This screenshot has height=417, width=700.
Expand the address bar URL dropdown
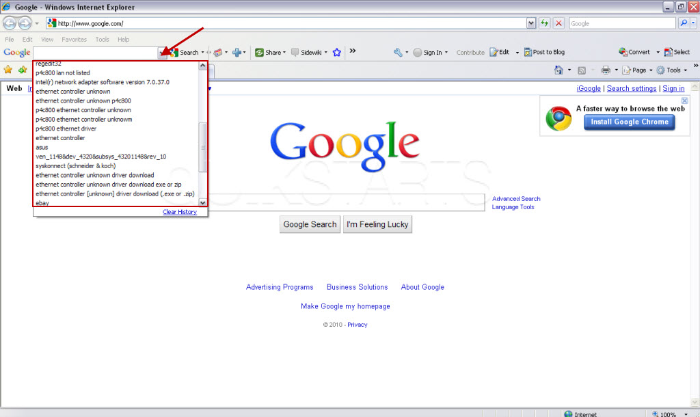point(530,23)
